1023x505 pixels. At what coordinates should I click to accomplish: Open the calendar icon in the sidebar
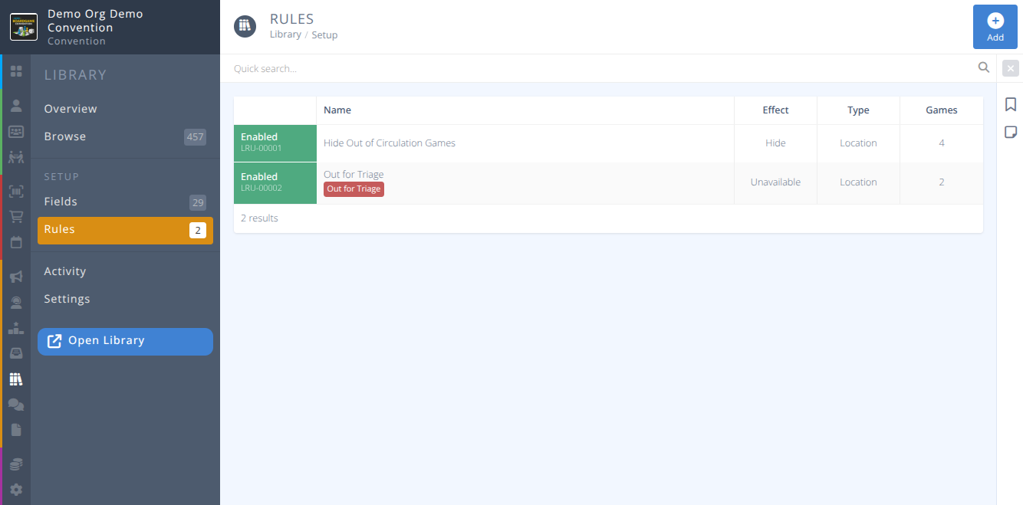[16, 242]
